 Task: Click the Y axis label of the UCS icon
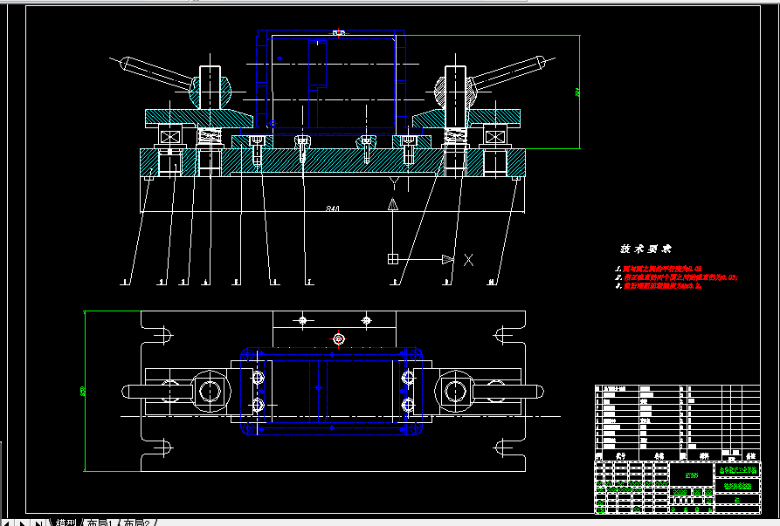coord(395,183)
